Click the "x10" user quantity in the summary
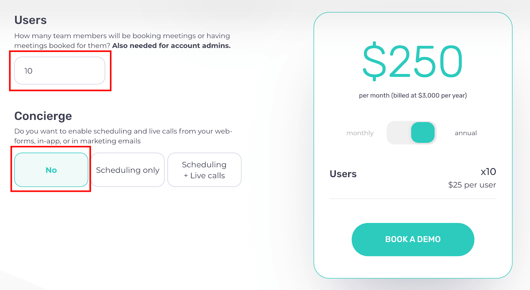This screenshot has width=530, height=290. pos(488,172)
